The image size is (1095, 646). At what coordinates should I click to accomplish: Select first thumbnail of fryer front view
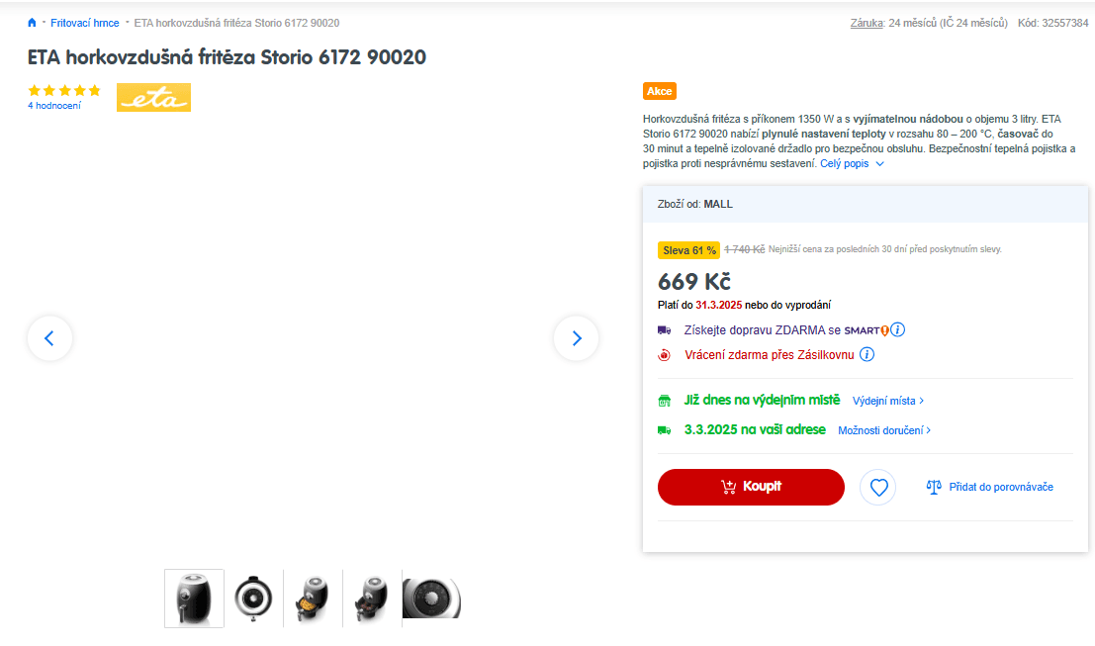194,599
